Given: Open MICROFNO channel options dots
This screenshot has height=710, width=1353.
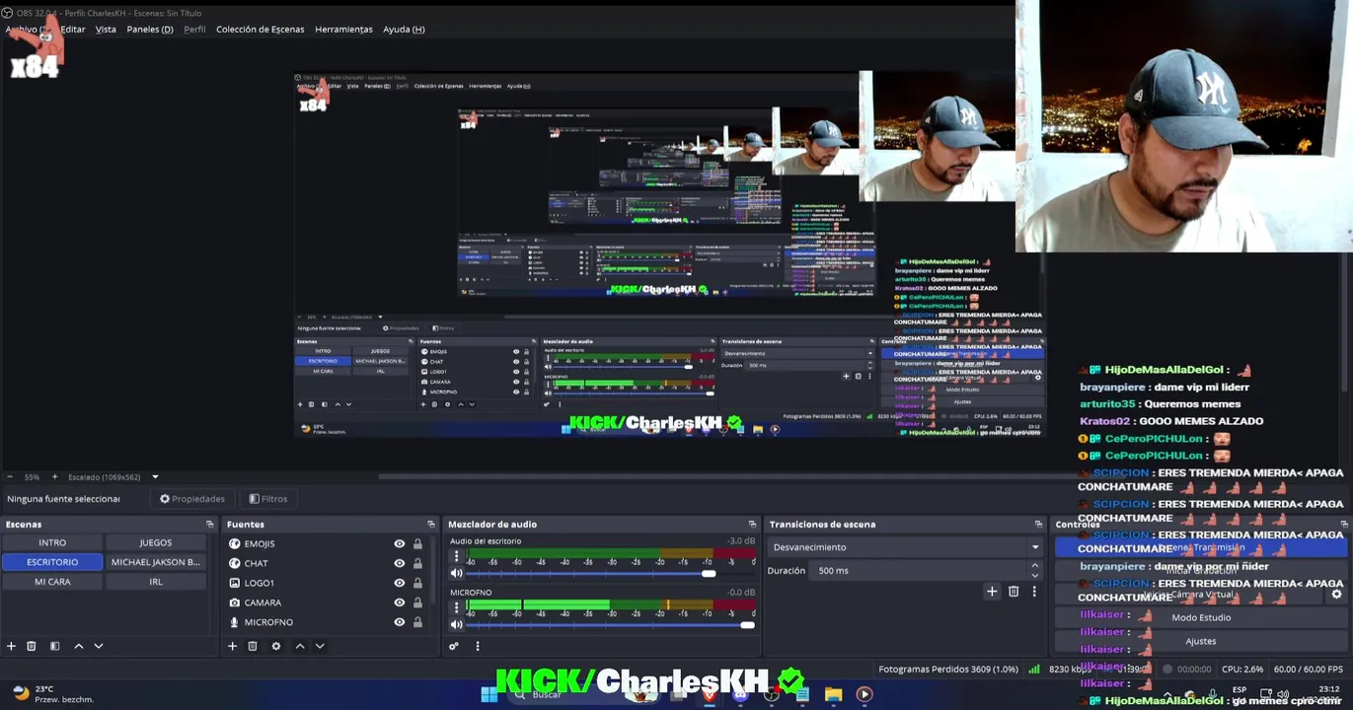Looking at the screenshot, I should point(456,608).
